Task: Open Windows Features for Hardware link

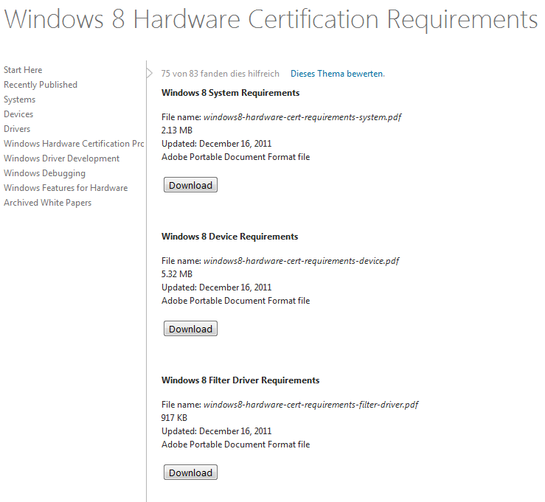Action: [66, 188]
